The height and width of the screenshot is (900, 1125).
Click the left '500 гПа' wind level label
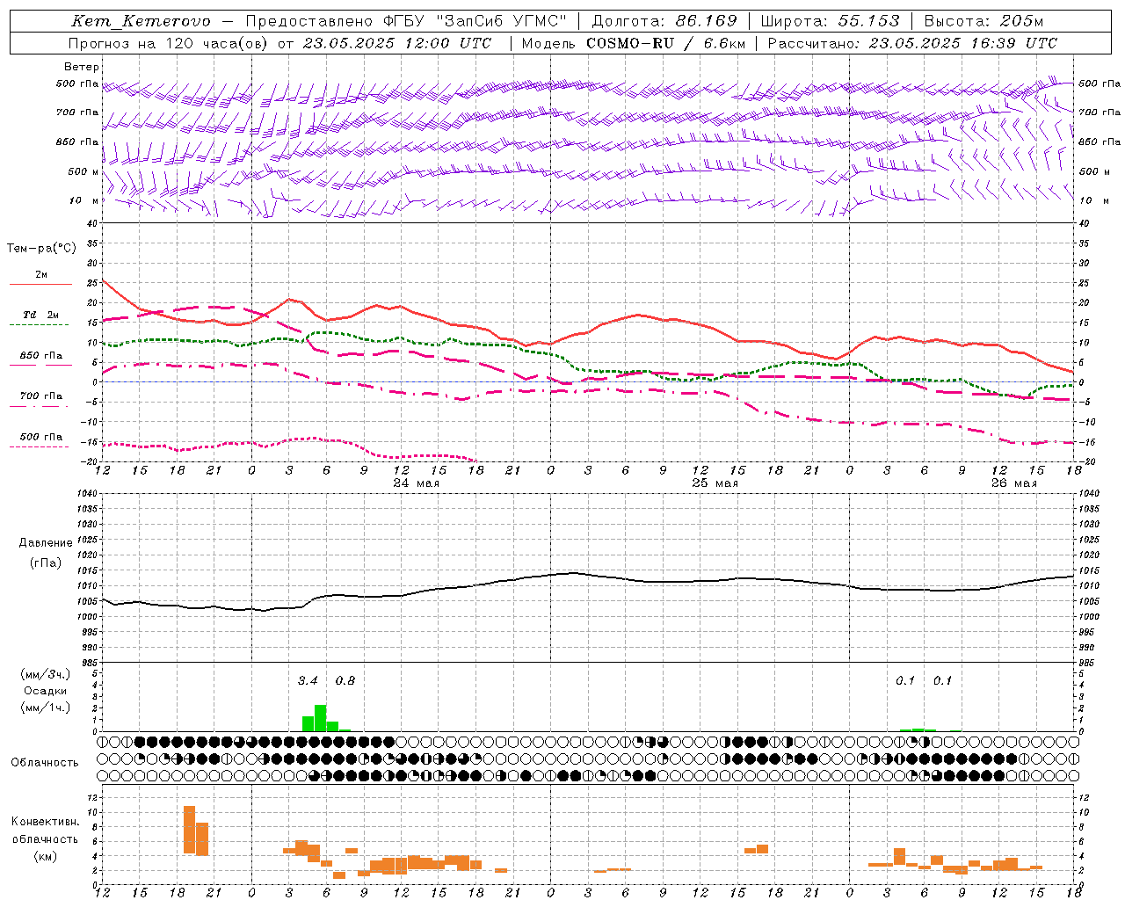click(x=77, y=84)
